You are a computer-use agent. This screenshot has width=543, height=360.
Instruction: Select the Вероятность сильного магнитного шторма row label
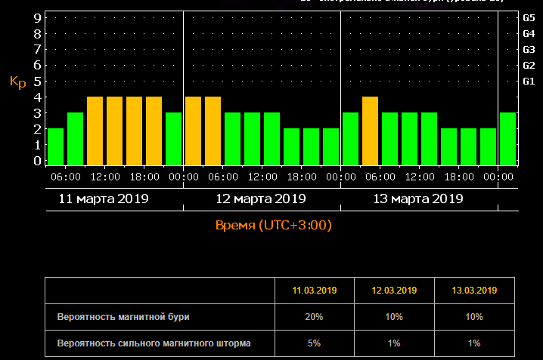point(154,343)
